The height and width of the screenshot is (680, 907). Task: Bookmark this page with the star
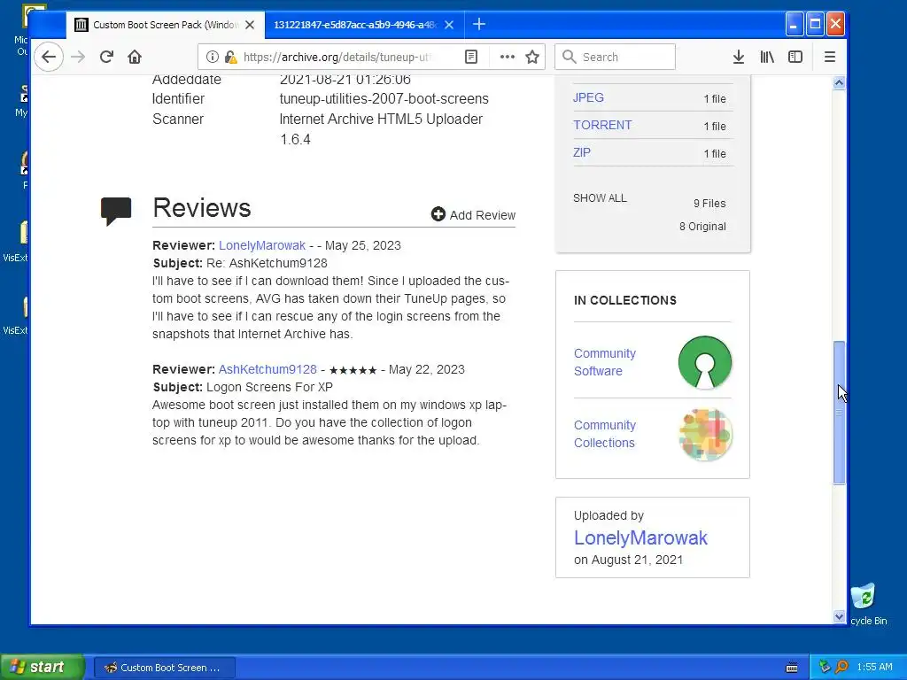pos(532,57)
